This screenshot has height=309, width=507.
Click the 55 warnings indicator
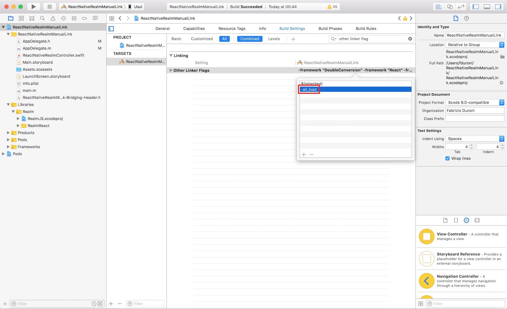click(x=332, y=7)
